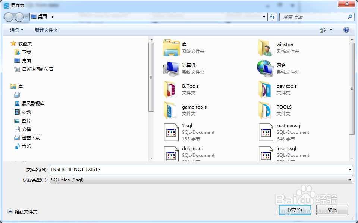358x223 pixels.
Task: Select the 库 system folder icon
Action: tap(171, 48)
